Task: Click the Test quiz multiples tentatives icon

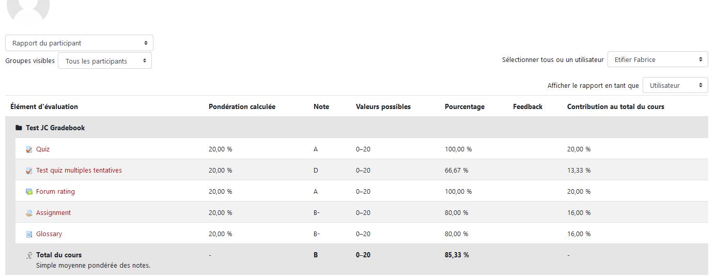Action: point(29,171)
